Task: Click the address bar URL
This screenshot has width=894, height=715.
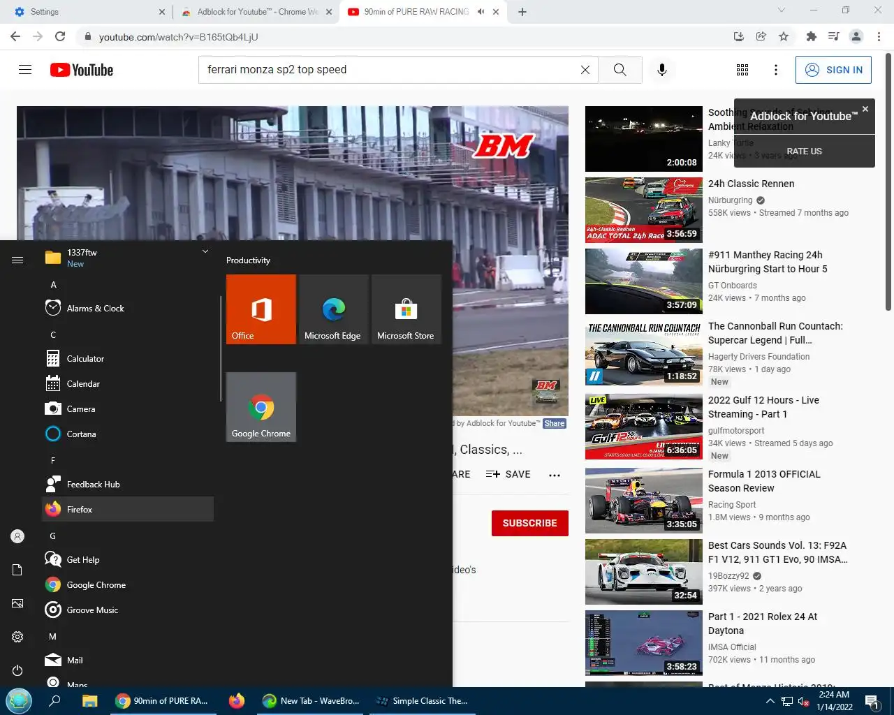Action: point(179,37)
